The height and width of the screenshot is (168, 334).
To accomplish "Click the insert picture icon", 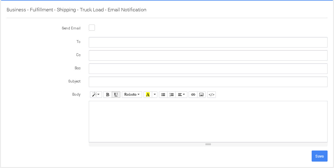I will click(x=201, y=95).
